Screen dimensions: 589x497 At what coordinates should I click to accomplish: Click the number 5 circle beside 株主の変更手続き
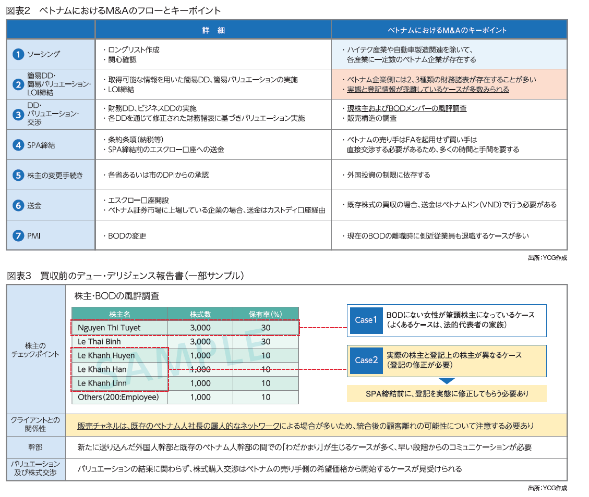click(x=18, y=175)
